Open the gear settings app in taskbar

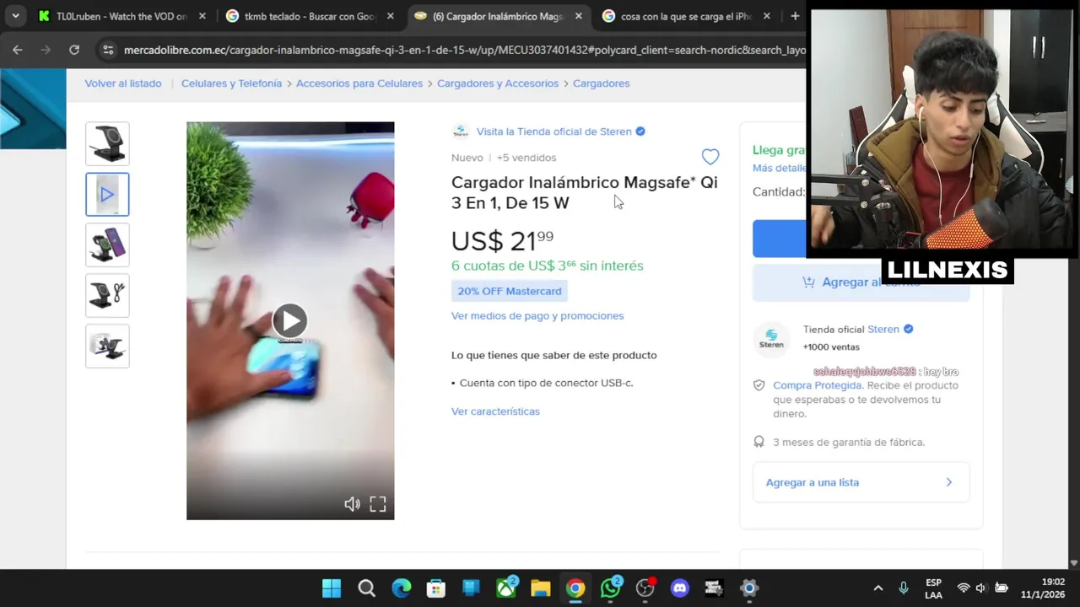[x=749, y=588]
